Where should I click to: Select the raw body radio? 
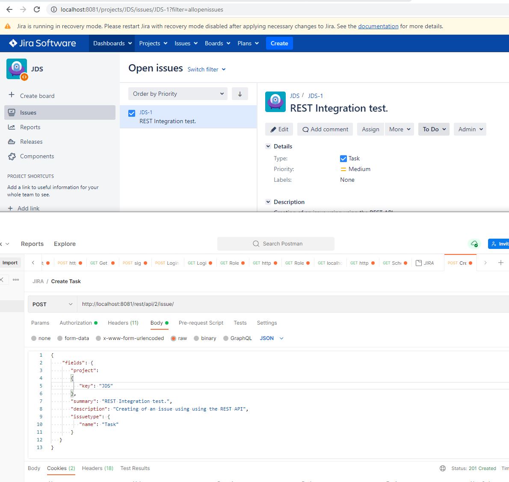173,338
